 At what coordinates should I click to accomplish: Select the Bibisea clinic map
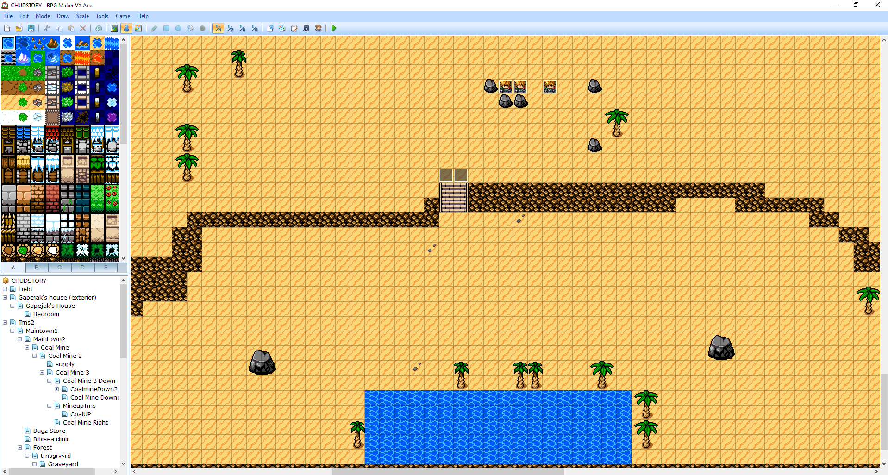(51, 439)
